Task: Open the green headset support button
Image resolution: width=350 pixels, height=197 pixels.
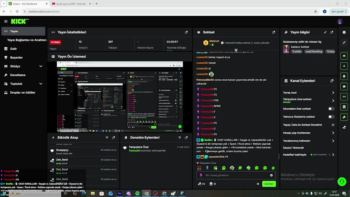Action: pyautogui.click(x=342, y=181)
